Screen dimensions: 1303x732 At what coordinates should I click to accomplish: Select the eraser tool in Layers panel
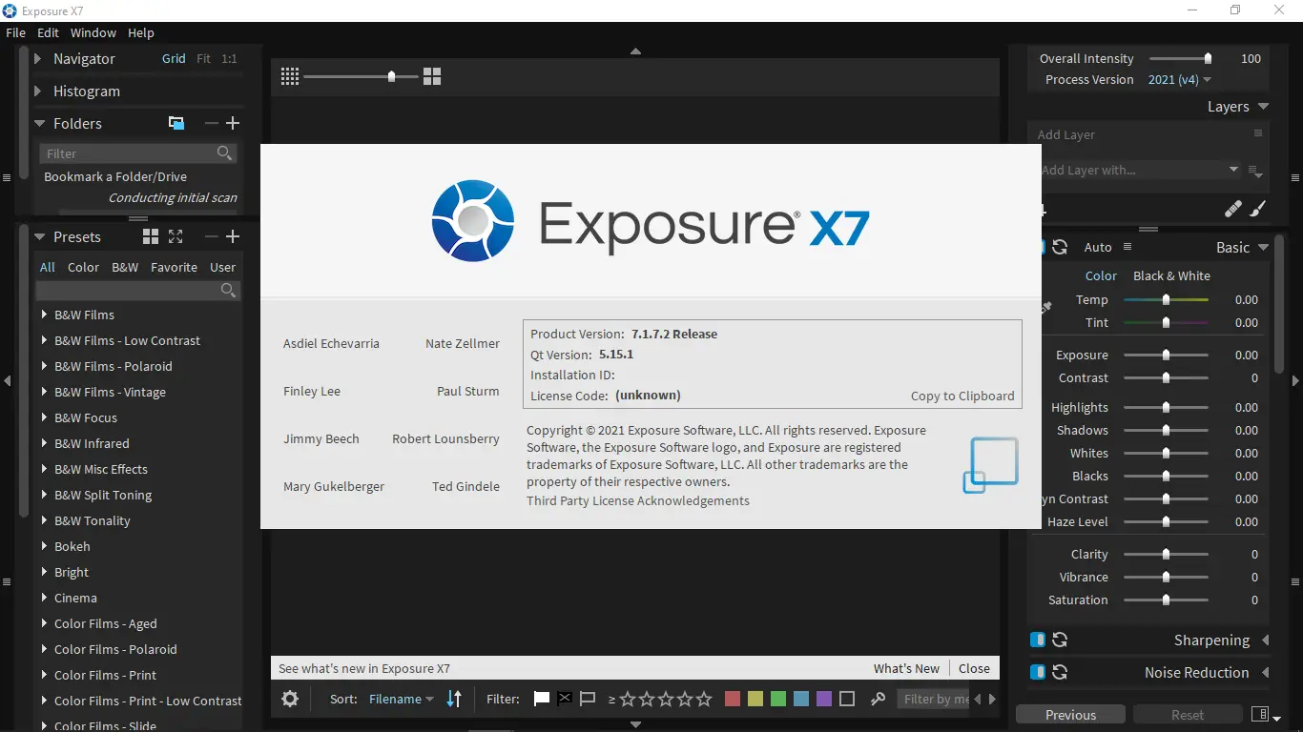click(x=1233, y=210)
